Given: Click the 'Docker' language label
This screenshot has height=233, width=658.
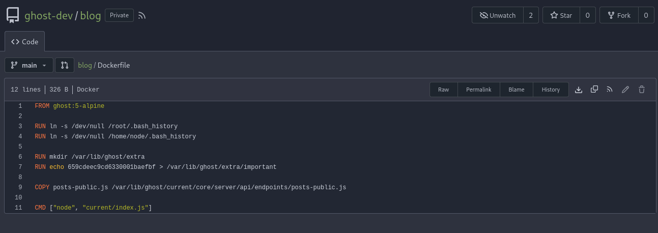Looking at the screenshot, I should [88, 90].
